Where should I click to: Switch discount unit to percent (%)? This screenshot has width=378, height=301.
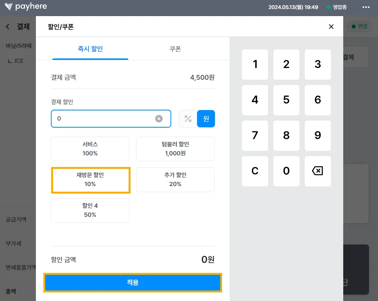(188, 119)
